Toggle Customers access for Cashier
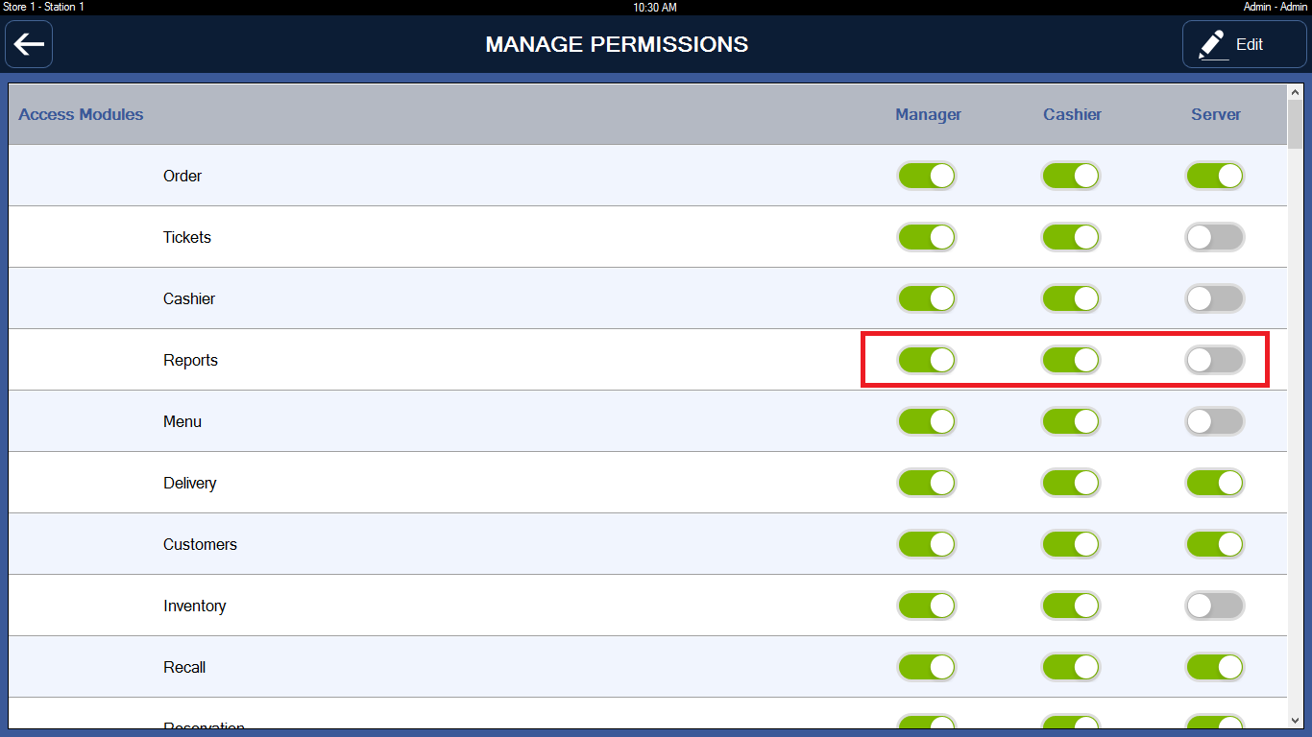The width and height of the screenshot is (1312, 737). coord(1071,544)
